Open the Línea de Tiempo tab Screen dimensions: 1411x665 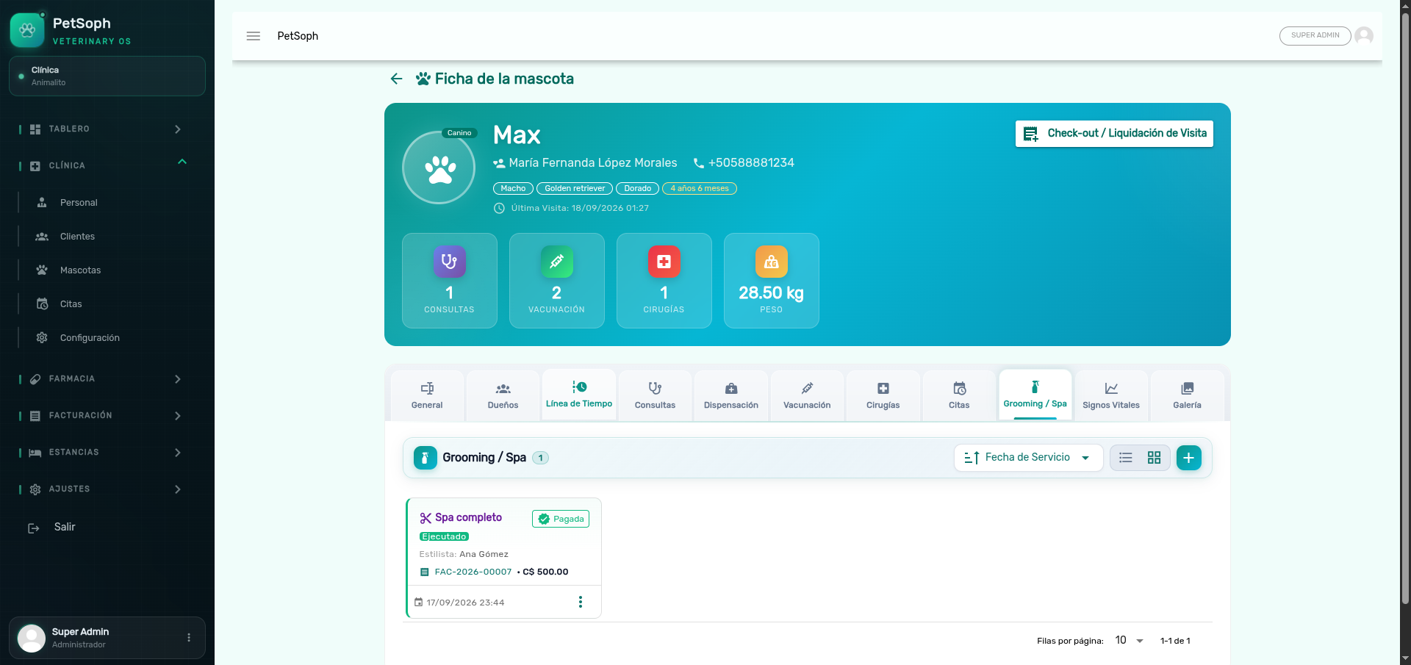click(579, 395)
